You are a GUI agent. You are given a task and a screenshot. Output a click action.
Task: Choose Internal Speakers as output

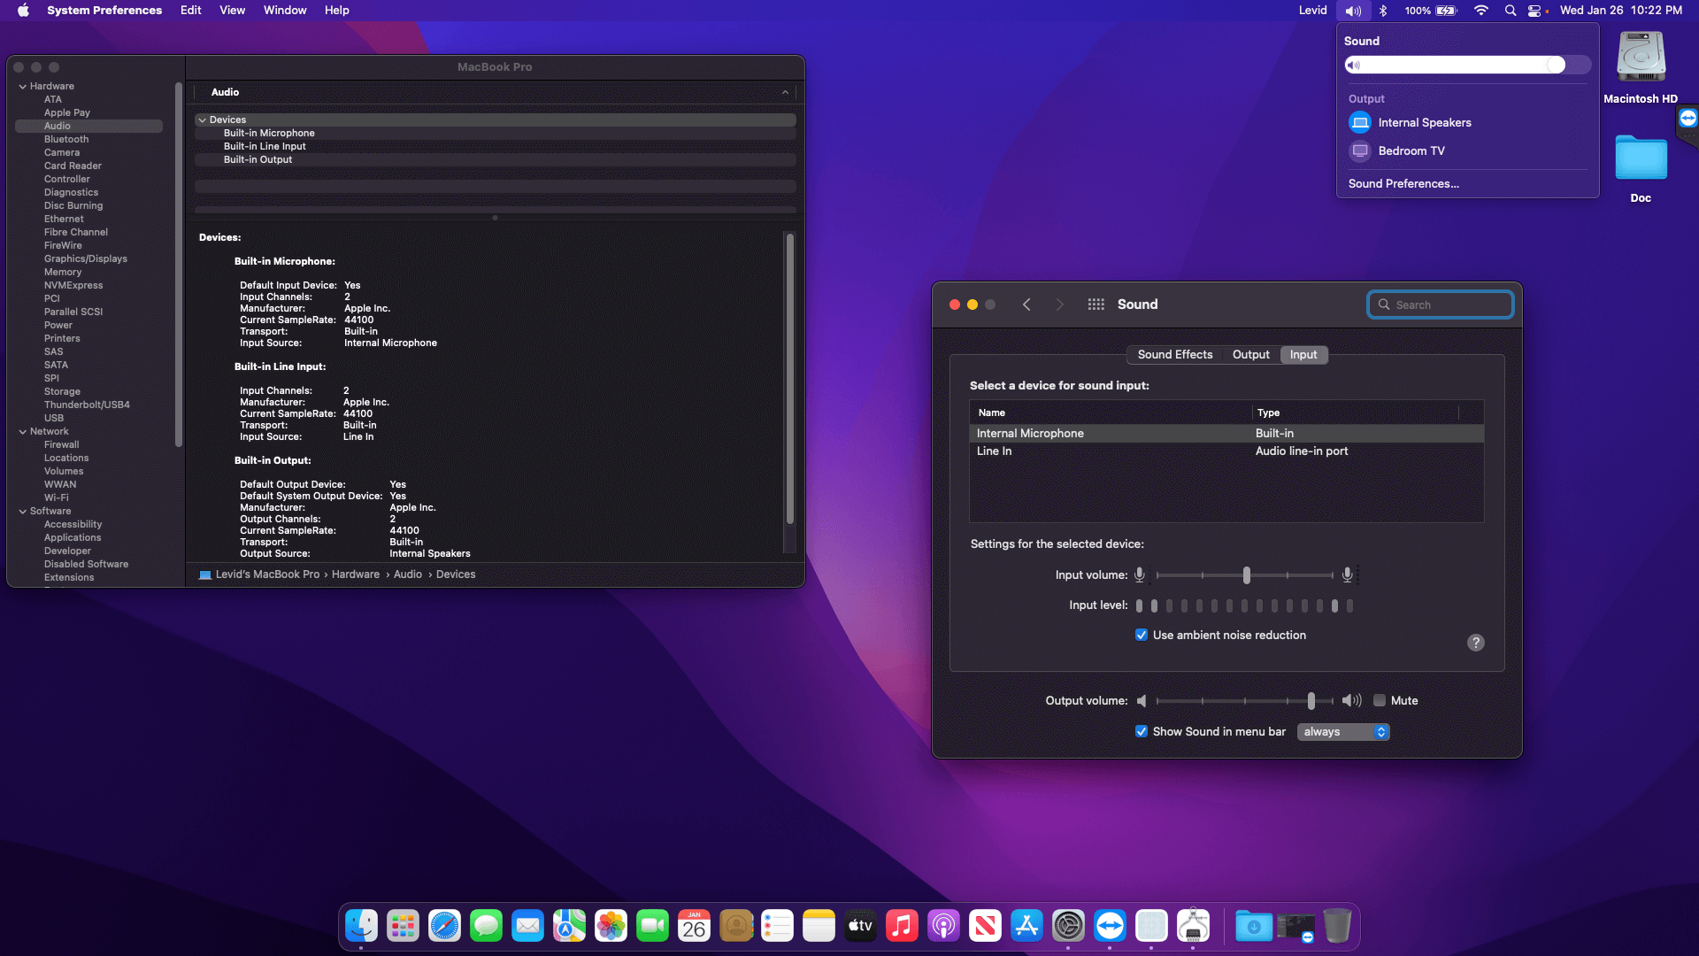(x=1467, y=122)
